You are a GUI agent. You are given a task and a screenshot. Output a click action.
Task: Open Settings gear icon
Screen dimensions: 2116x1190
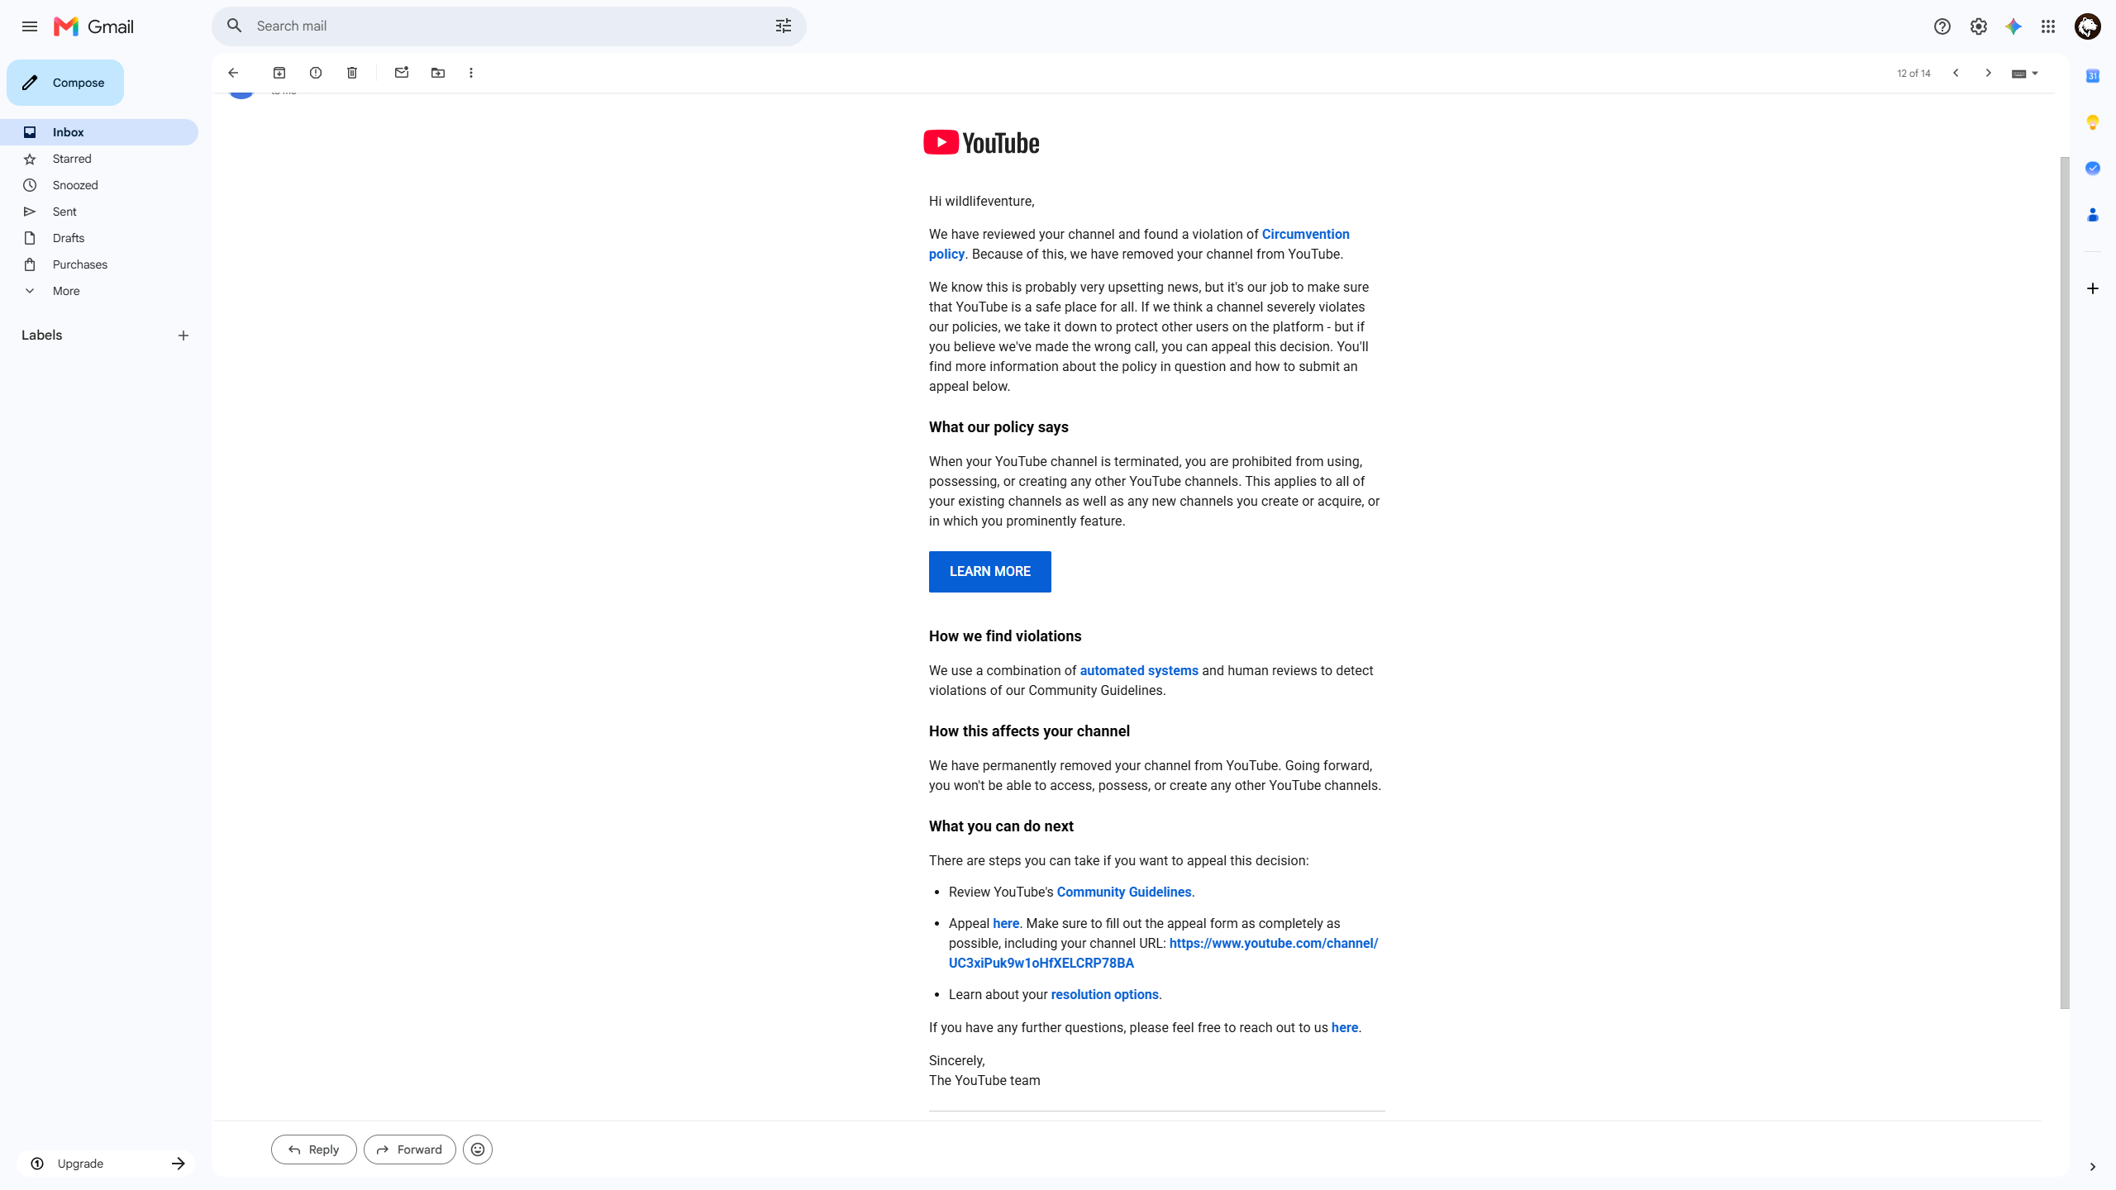tap(1978, 26)
